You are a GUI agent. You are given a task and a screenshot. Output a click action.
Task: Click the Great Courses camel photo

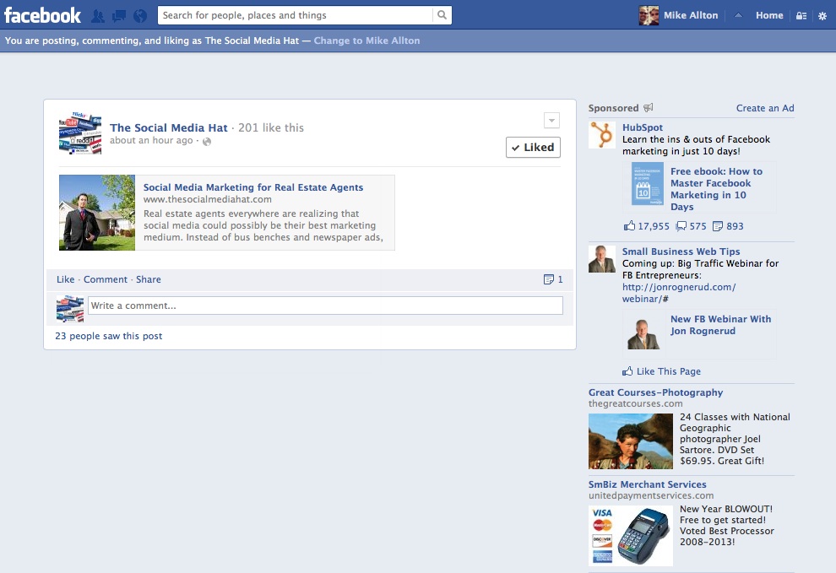coord(631,441)
